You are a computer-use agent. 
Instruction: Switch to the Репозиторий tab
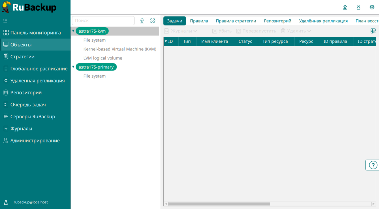pyautogui.click(x=278, y=21)
